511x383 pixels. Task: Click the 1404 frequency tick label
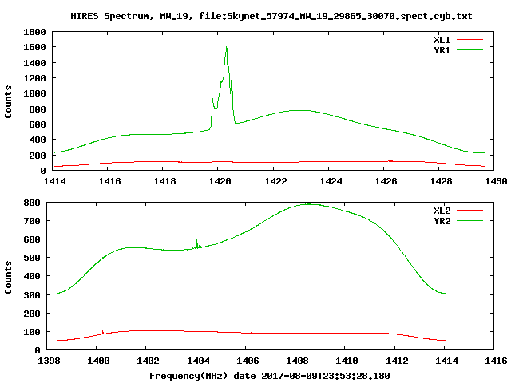point(198,361)
